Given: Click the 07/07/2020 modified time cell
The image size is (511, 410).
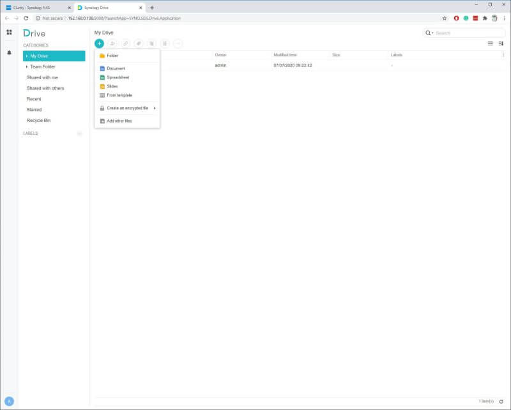Looking at the screenshot, I should click(293, 66).
